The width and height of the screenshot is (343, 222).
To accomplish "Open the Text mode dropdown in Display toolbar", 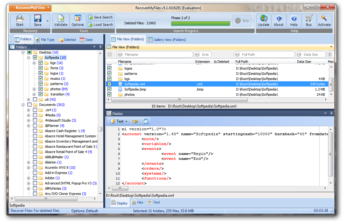I will (126, 121).
